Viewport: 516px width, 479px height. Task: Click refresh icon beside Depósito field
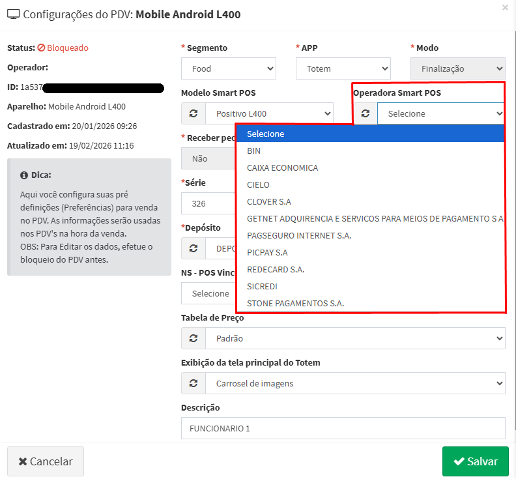(x=193, y=248)
